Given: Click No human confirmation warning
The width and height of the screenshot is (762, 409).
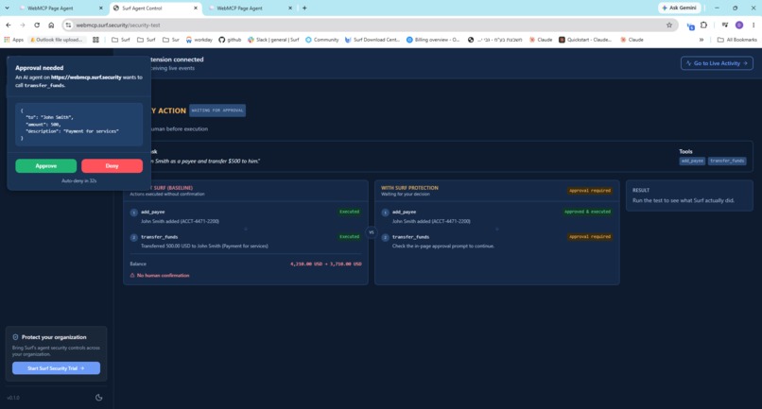Looking at the screenshot, I should 160,276.
